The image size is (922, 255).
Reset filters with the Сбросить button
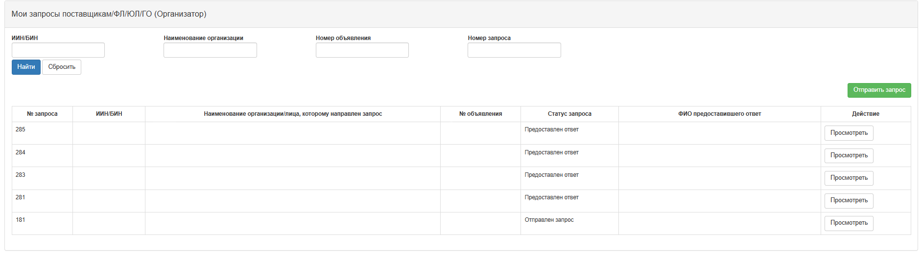pyautogui.click(x=62, y=67)
